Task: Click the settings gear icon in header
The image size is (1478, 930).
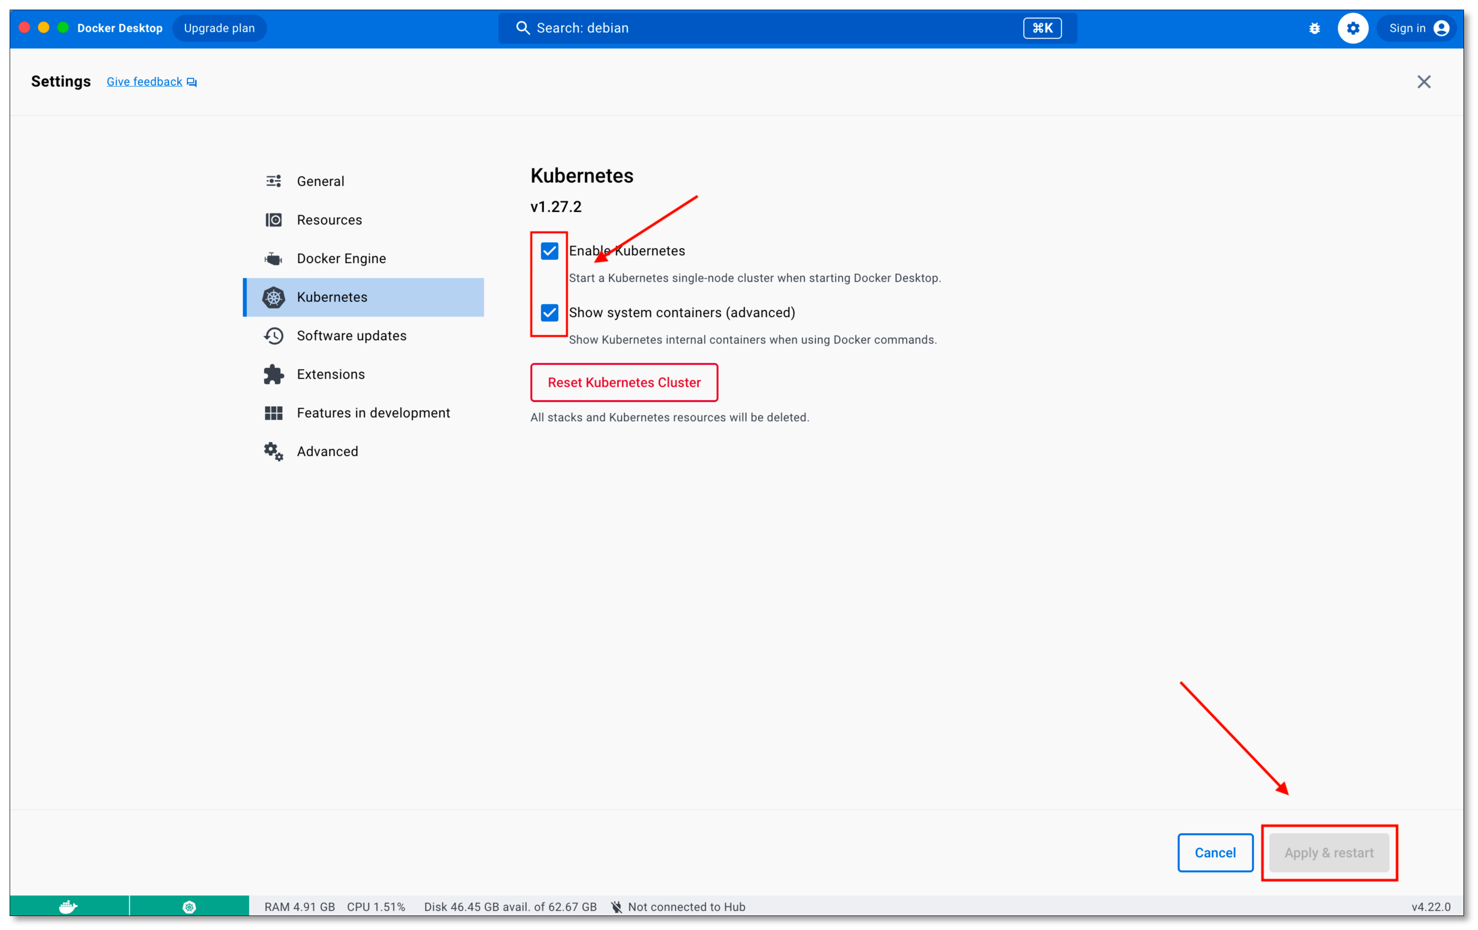Action: click(x=1353, y=28)
